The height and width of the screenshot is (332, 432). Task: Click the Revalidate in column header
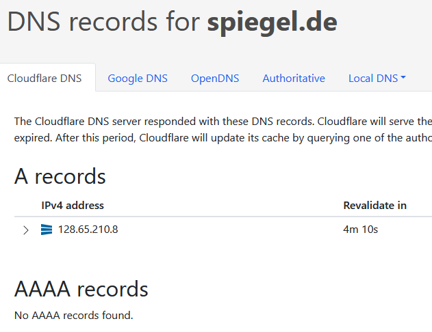pos(374,206)
